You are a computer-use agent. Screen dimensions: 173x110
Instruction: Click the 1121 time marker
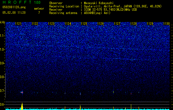pos(18,24)
